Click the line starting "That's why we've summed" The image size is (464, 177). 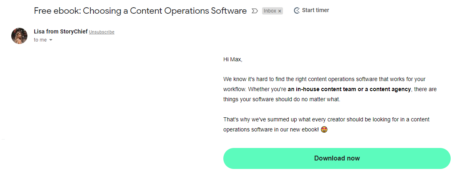point(327,120)
